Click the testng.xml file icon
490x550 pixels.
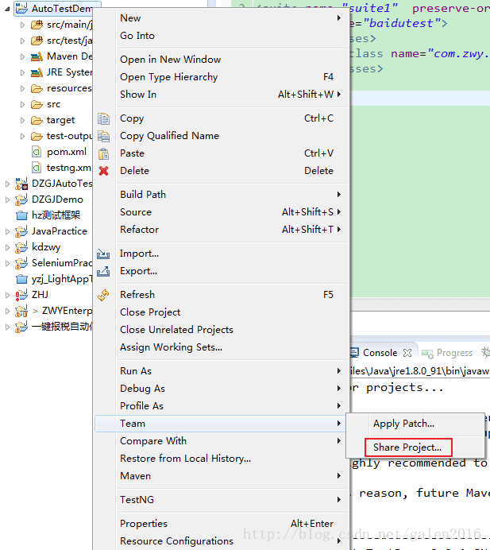click(x=37, y=168)
